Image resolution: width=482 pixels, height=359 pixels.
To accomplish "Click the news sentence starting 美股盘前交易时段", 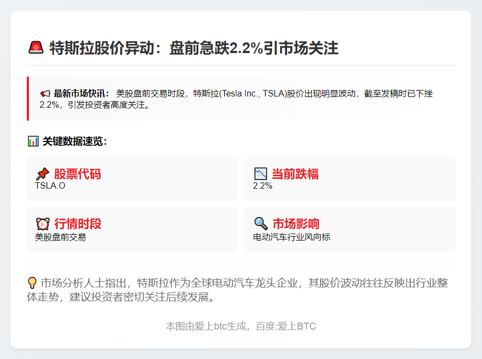I will [x=236, y=99].
